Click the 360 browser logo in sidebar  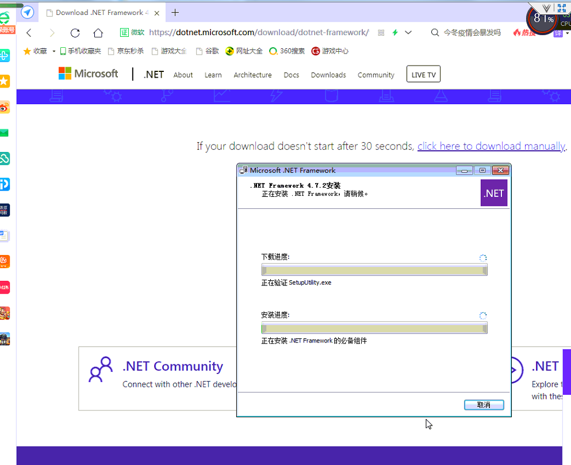tap(5, 18)
